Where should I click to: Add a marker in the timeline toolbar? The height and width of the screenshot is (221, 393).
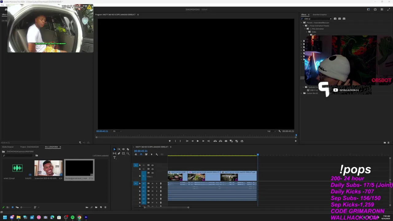coord(151,154)
